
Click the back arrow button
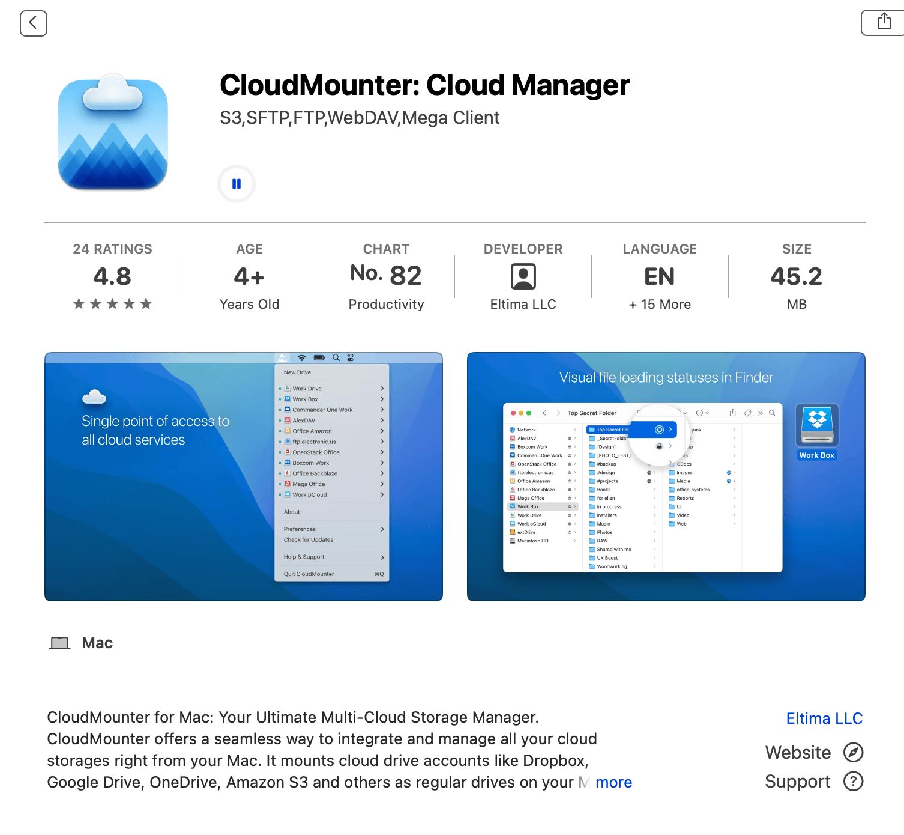(34, 23)
